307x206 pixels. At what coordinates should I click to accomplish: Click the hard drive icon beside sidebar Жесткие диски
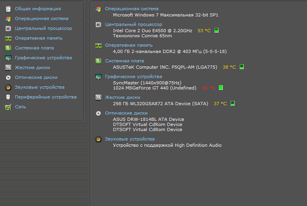click(x=8, y=67)
